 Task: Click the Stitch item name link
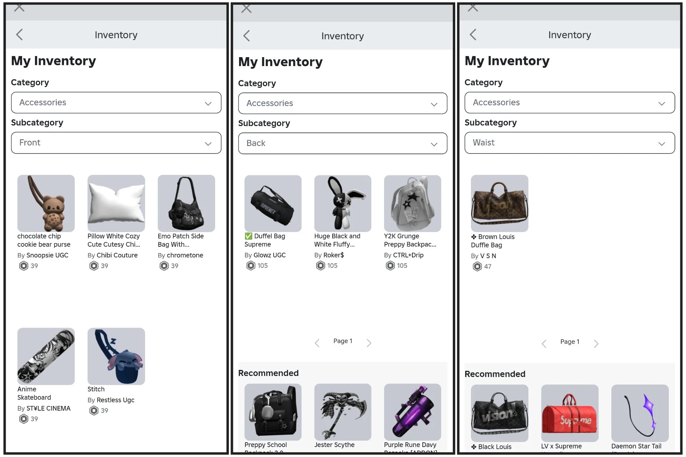click(x=96, y=389)
